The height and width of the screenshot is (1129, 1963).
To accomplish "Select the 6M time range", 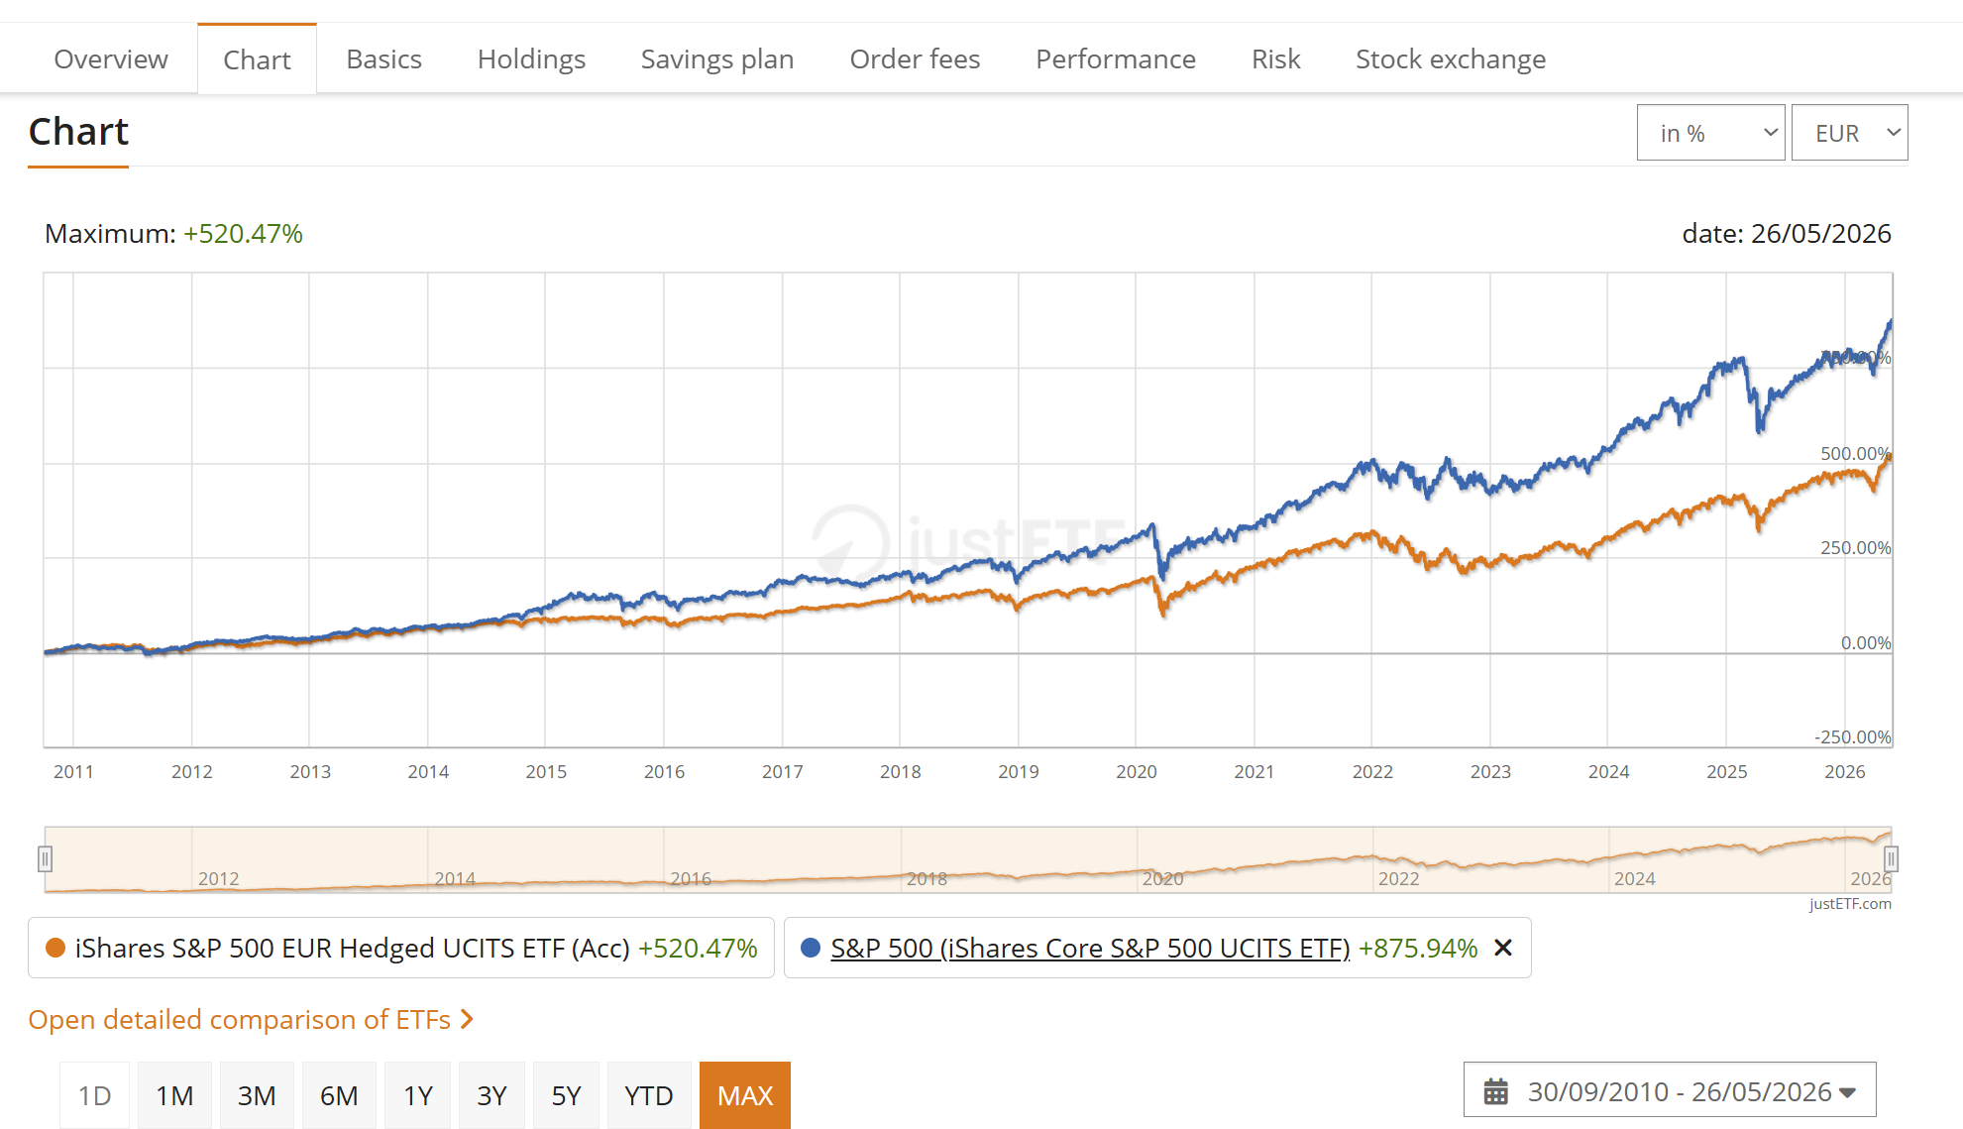I will click(x=339, y=1095).
